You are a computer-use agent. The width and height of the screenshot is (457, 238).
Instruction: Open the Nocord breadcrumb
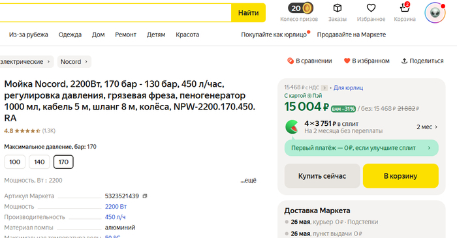click(74, 62)
